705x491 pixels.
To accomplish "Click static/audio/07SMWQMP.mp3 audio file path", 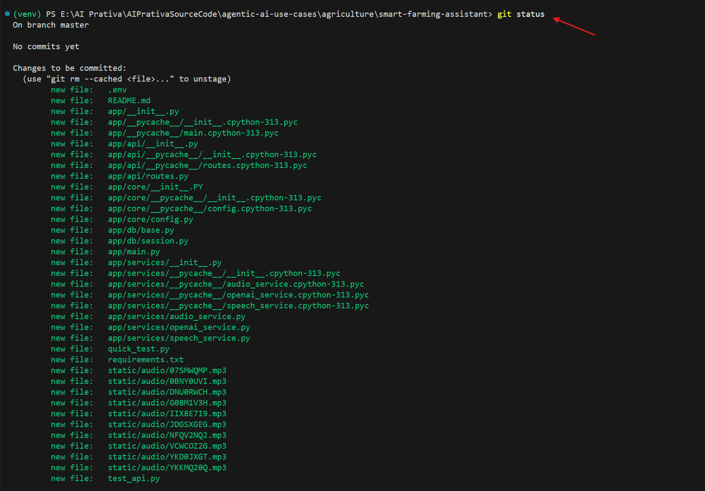I will click(167, 371).
